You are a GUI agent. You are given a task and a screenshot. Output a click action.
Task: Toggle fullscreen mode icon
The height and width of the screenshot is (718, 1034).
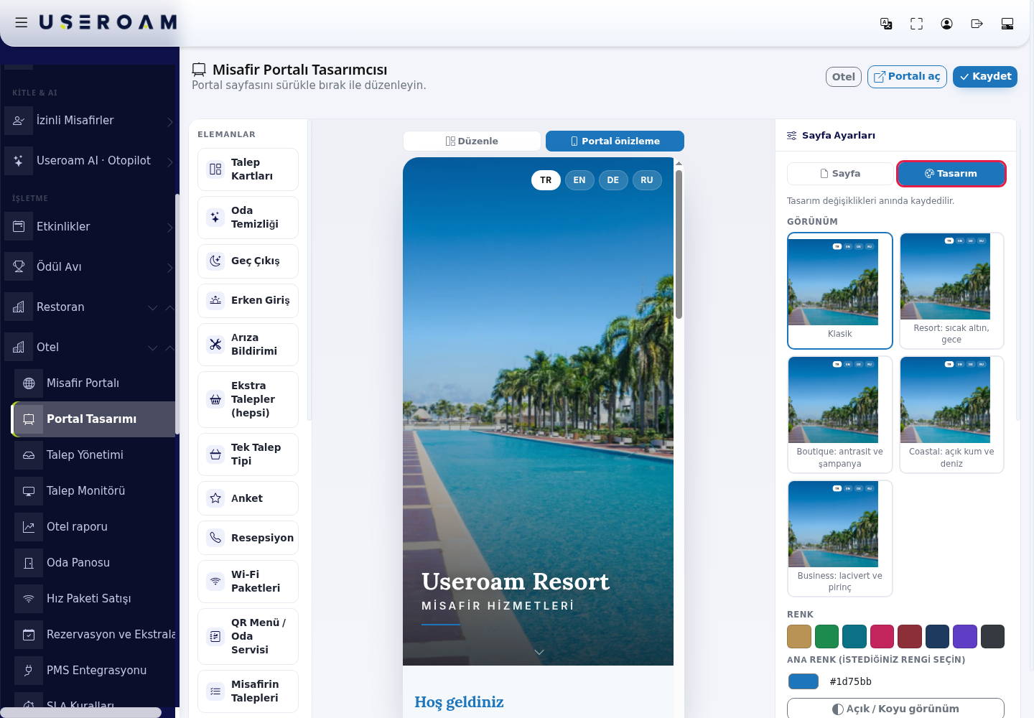[x=916, y=24]
